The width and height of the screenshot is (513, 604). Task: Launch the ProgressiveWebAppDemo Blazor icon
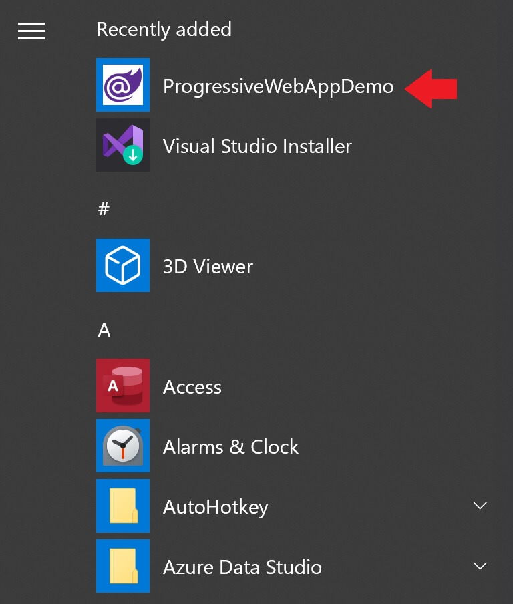coord(123,85)
